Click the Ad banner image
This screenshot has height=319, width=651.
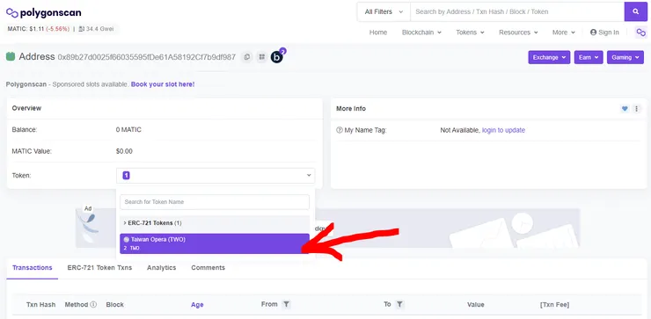[327, 228]
